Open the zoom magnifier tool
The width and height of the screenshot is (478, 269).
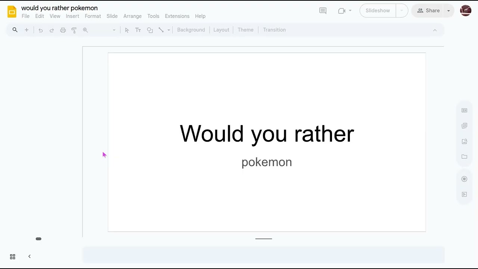click(x=85, y=30)
